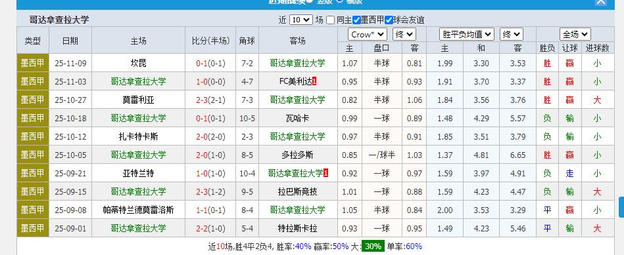
Task: Click 哥达拿查拉大学 in the 25-09-15 row
Action: (139, 191)
